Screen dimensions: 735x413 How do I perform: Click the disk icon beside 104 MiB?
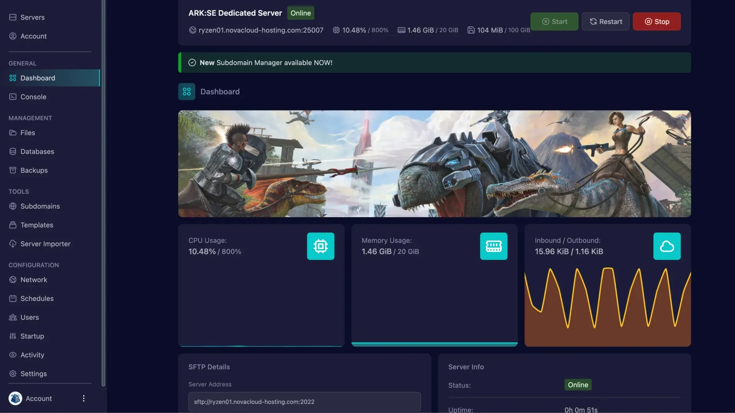pyautogui.click(x=471, y=30)
